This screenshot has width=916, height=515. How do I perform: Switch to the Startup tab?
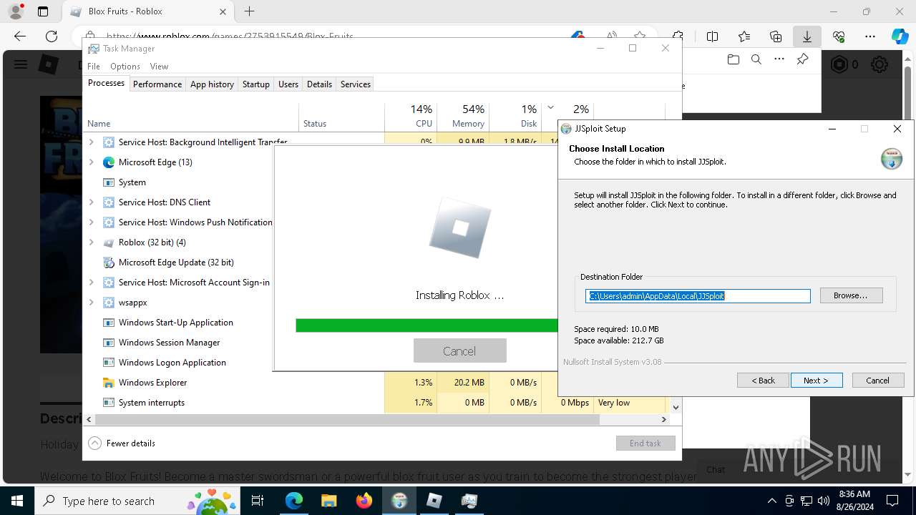tap(255, 84)
